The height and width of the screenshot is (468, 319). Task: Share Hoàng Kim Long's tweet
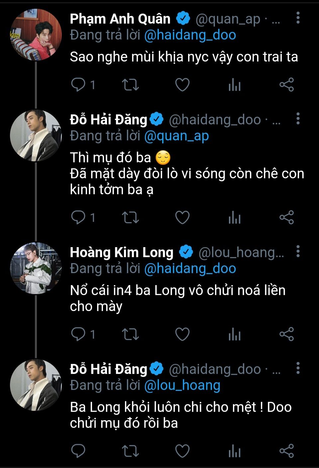(286, 334)
